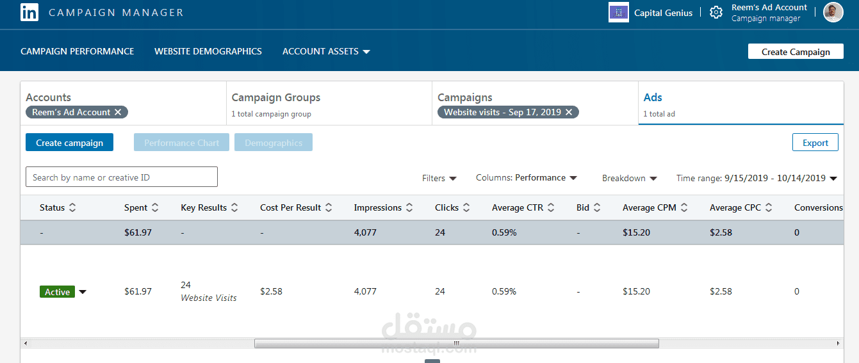859x363 pixels.
Task: Expand the Account Assets menu
Action: point(326,51)
